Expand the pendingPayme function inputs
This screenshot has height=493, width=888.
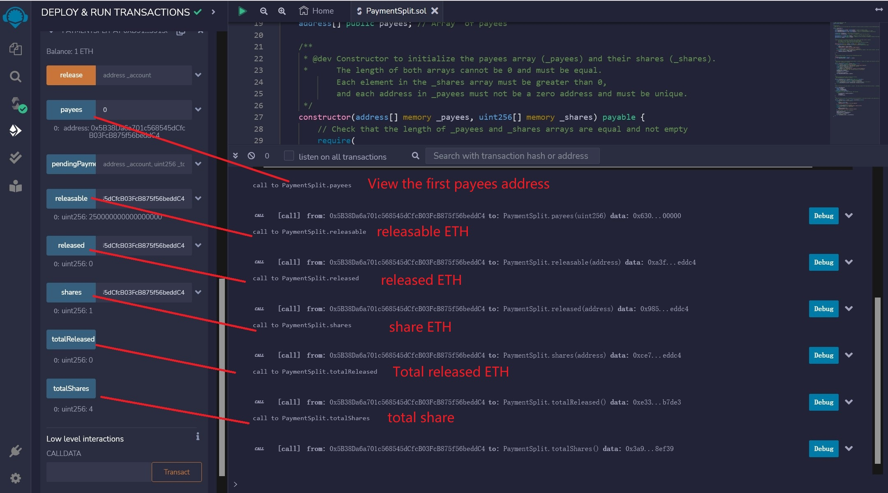[199, 164]
